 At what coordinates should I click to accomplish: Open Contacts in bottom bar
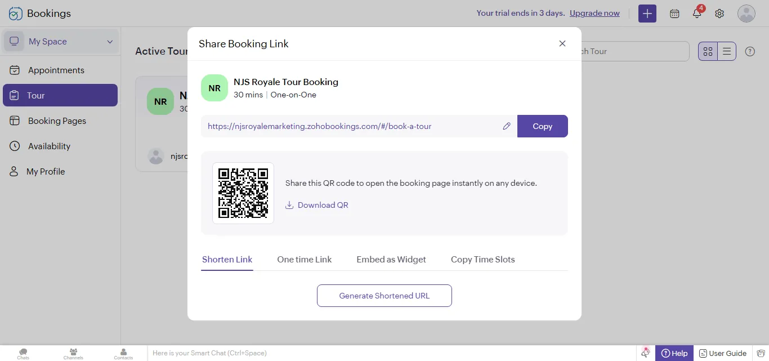123,353
